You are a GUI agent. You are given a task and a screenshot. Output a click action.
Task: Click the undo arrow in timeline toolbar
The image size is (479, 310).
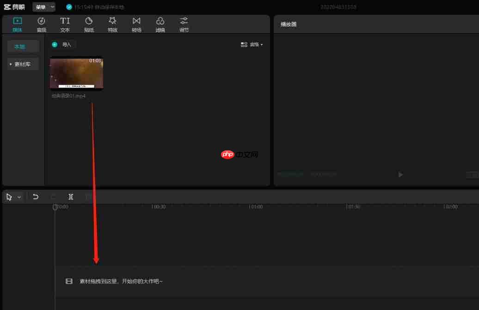pyautogui.click(x=36, y=197)
